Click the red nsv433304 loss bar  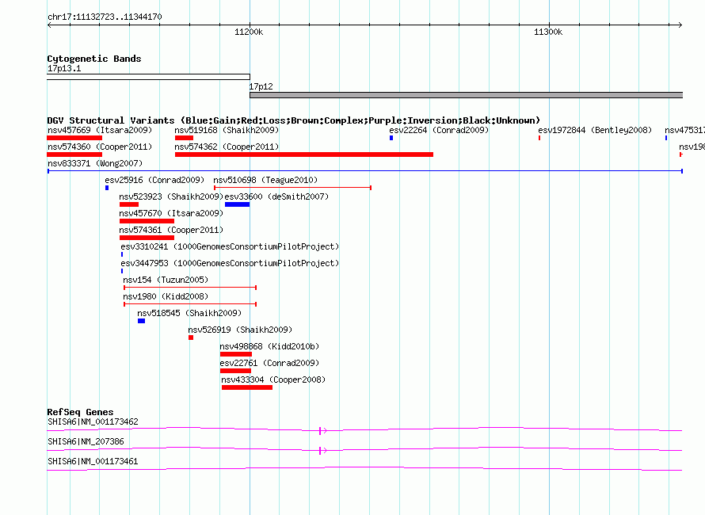coord(247,387)
